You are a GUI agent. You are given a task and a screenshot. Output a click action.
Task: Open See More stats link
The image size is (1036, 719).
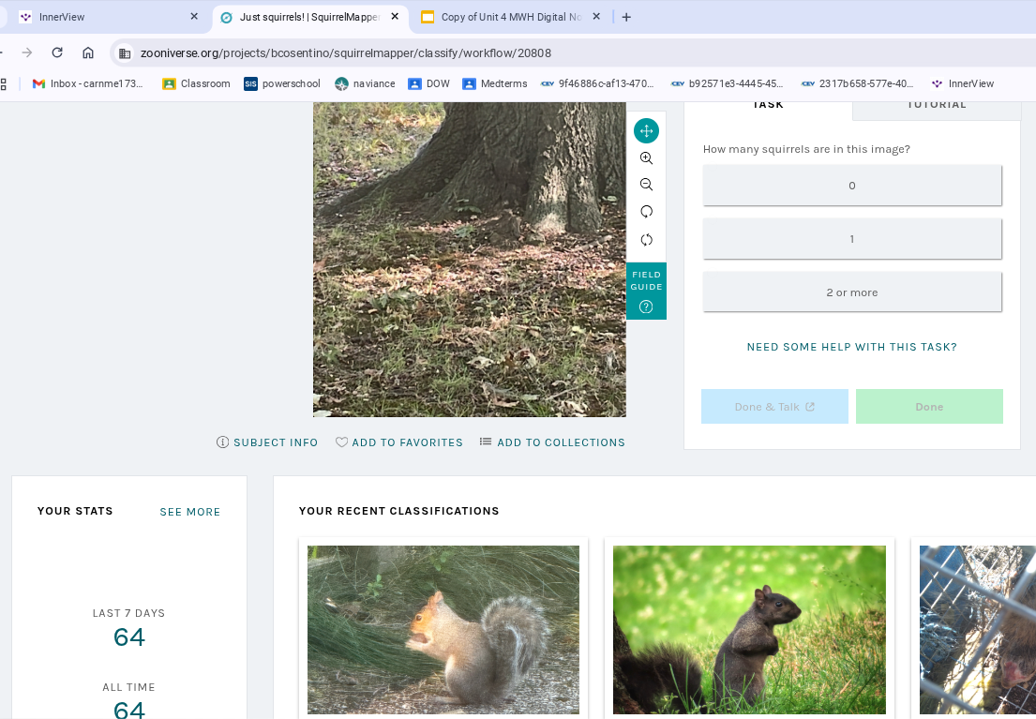pos(190,512)
